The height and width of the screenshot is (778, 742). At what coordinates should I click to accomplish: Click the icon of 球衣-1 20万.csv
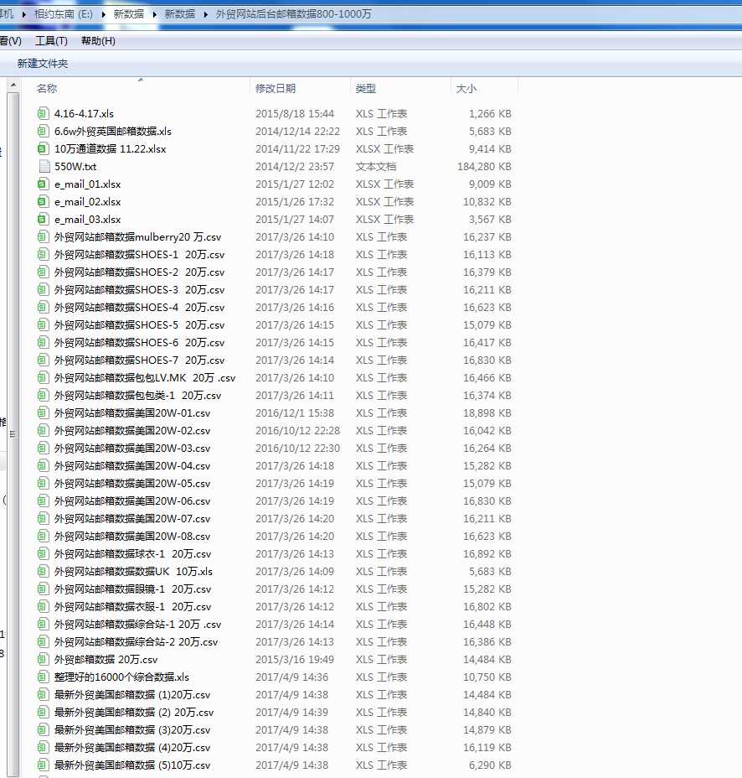[x=43, y=553]
